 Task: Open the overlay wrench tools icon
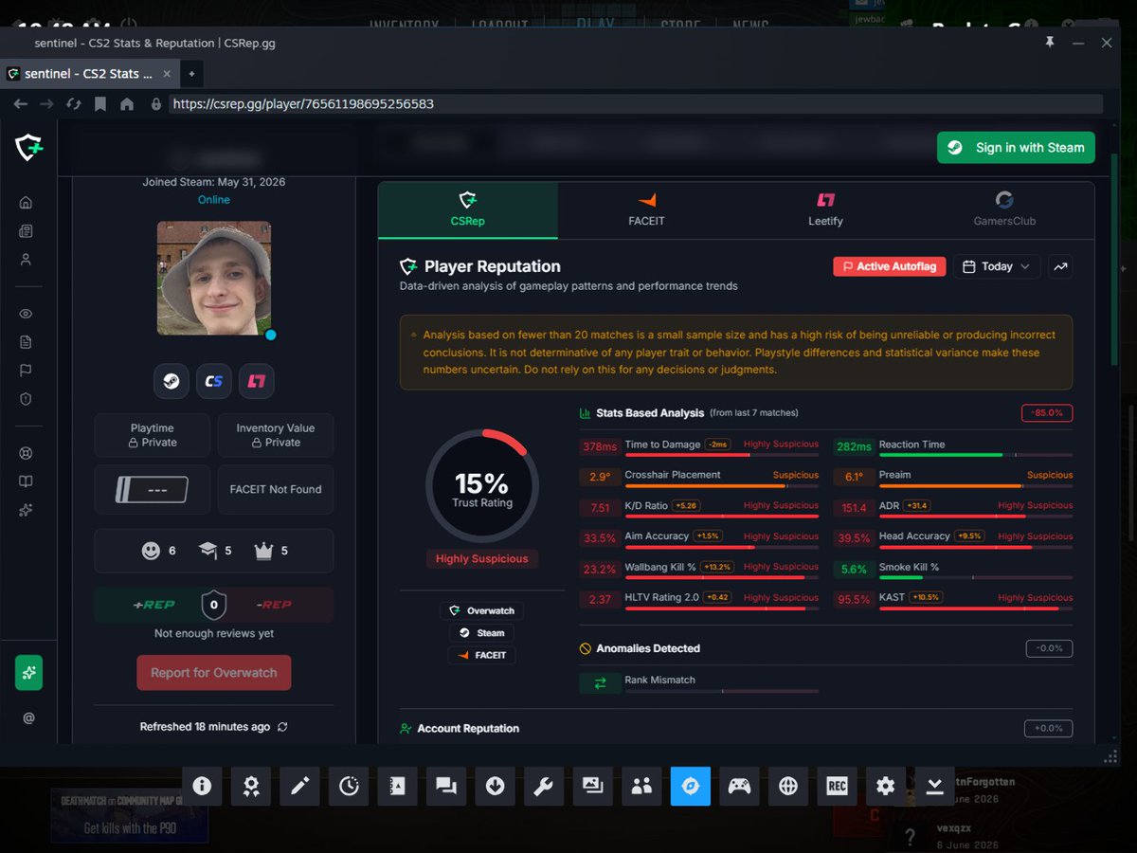coord(544,786)
